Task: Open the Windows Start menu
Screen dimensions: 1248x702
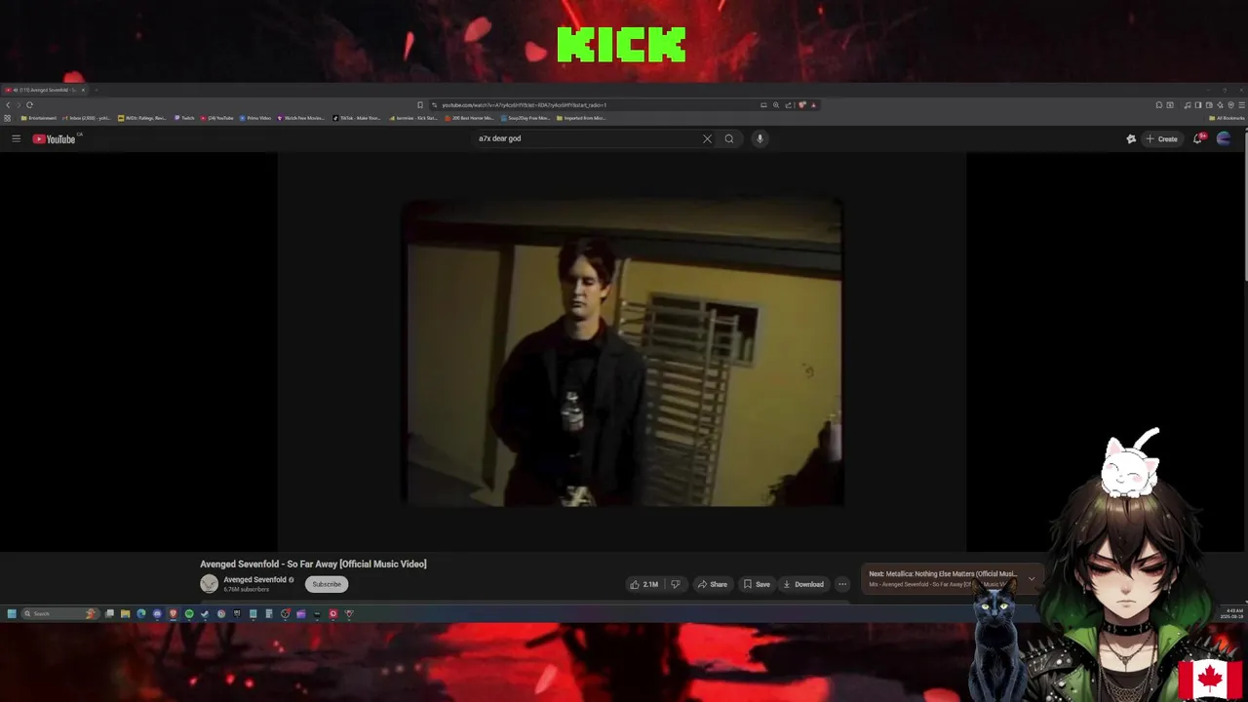Action: pyautogui.click(x=12, y=613)
